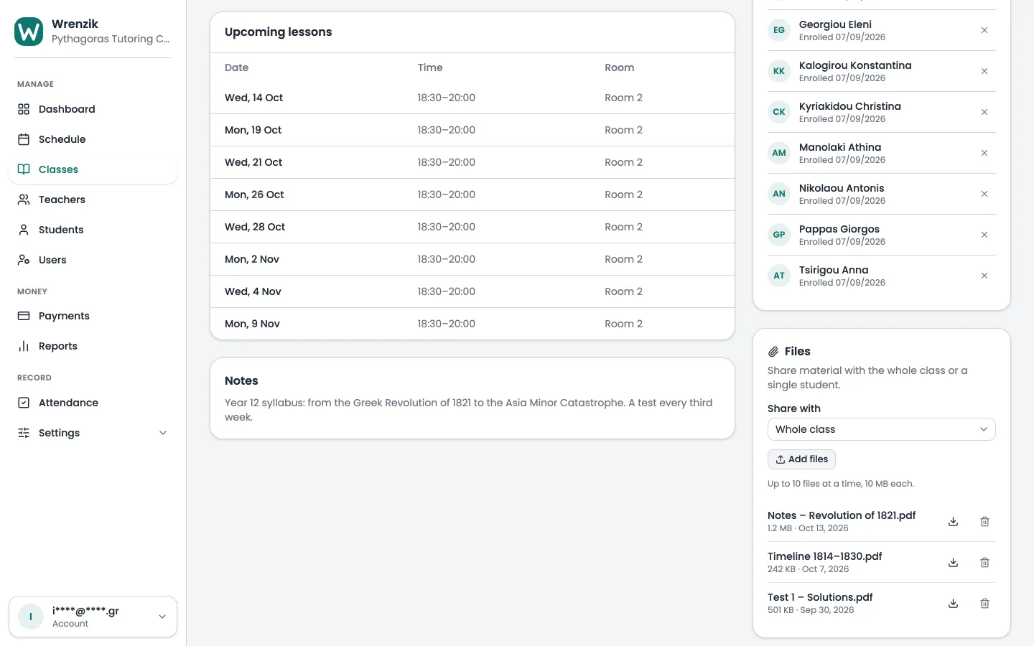1034x646 pixels.
Task: Open the Users page
Action: coord(93,260)
